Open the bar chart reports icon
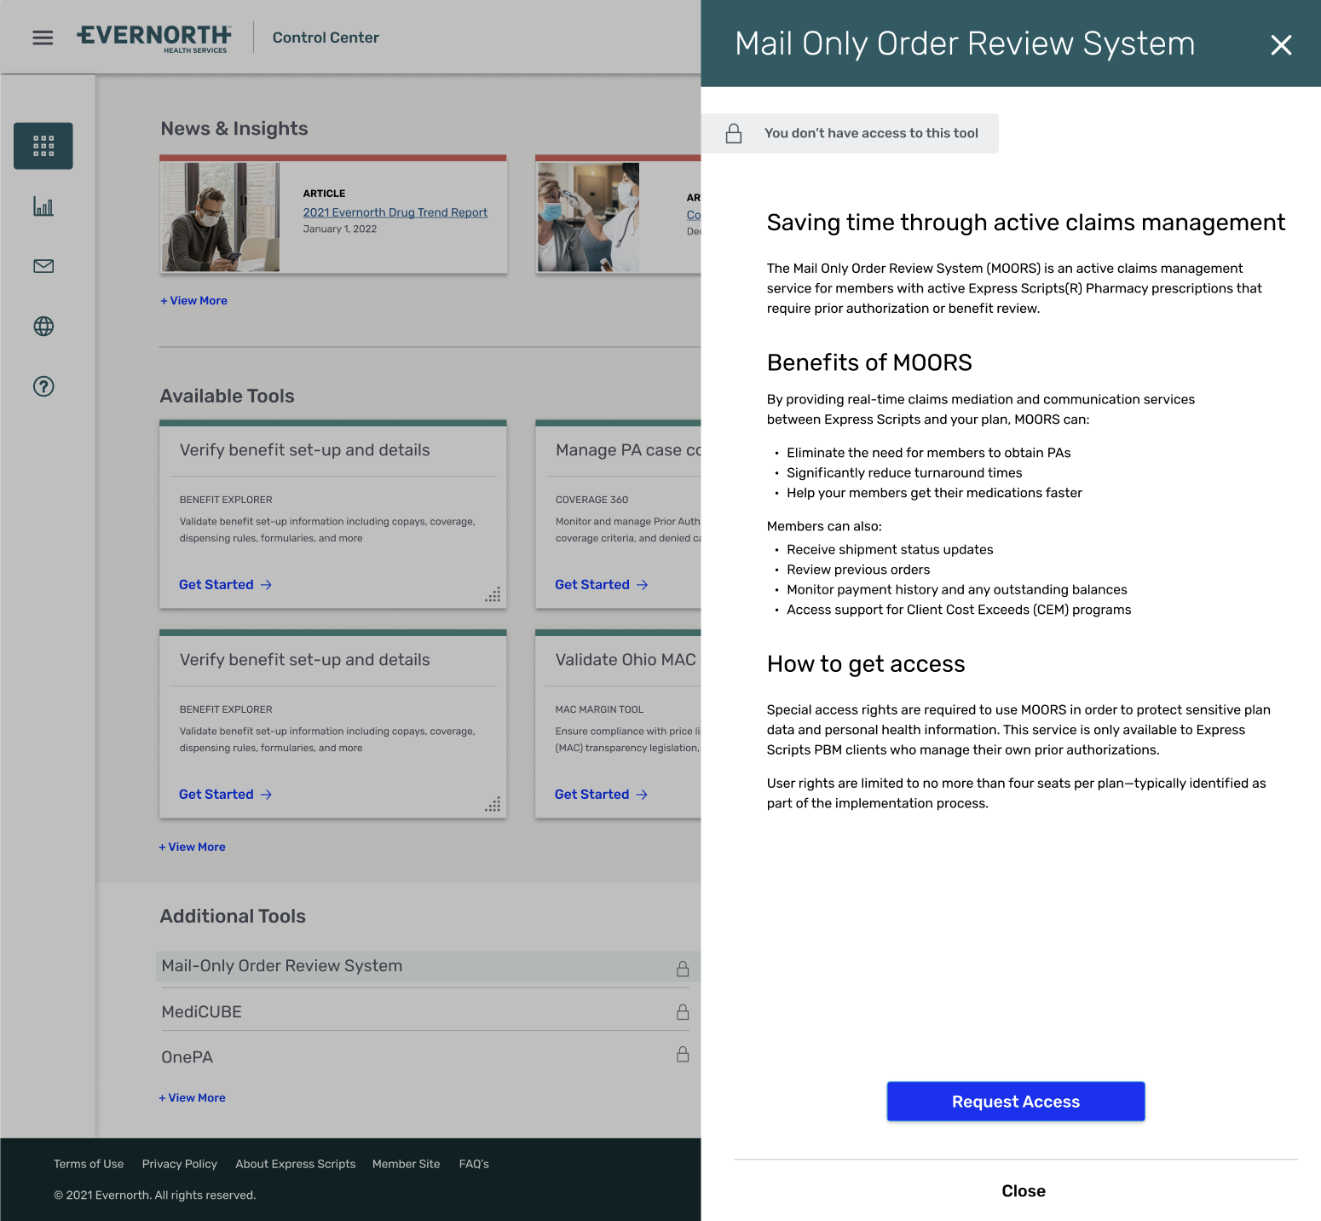 (x=43, y=206)
